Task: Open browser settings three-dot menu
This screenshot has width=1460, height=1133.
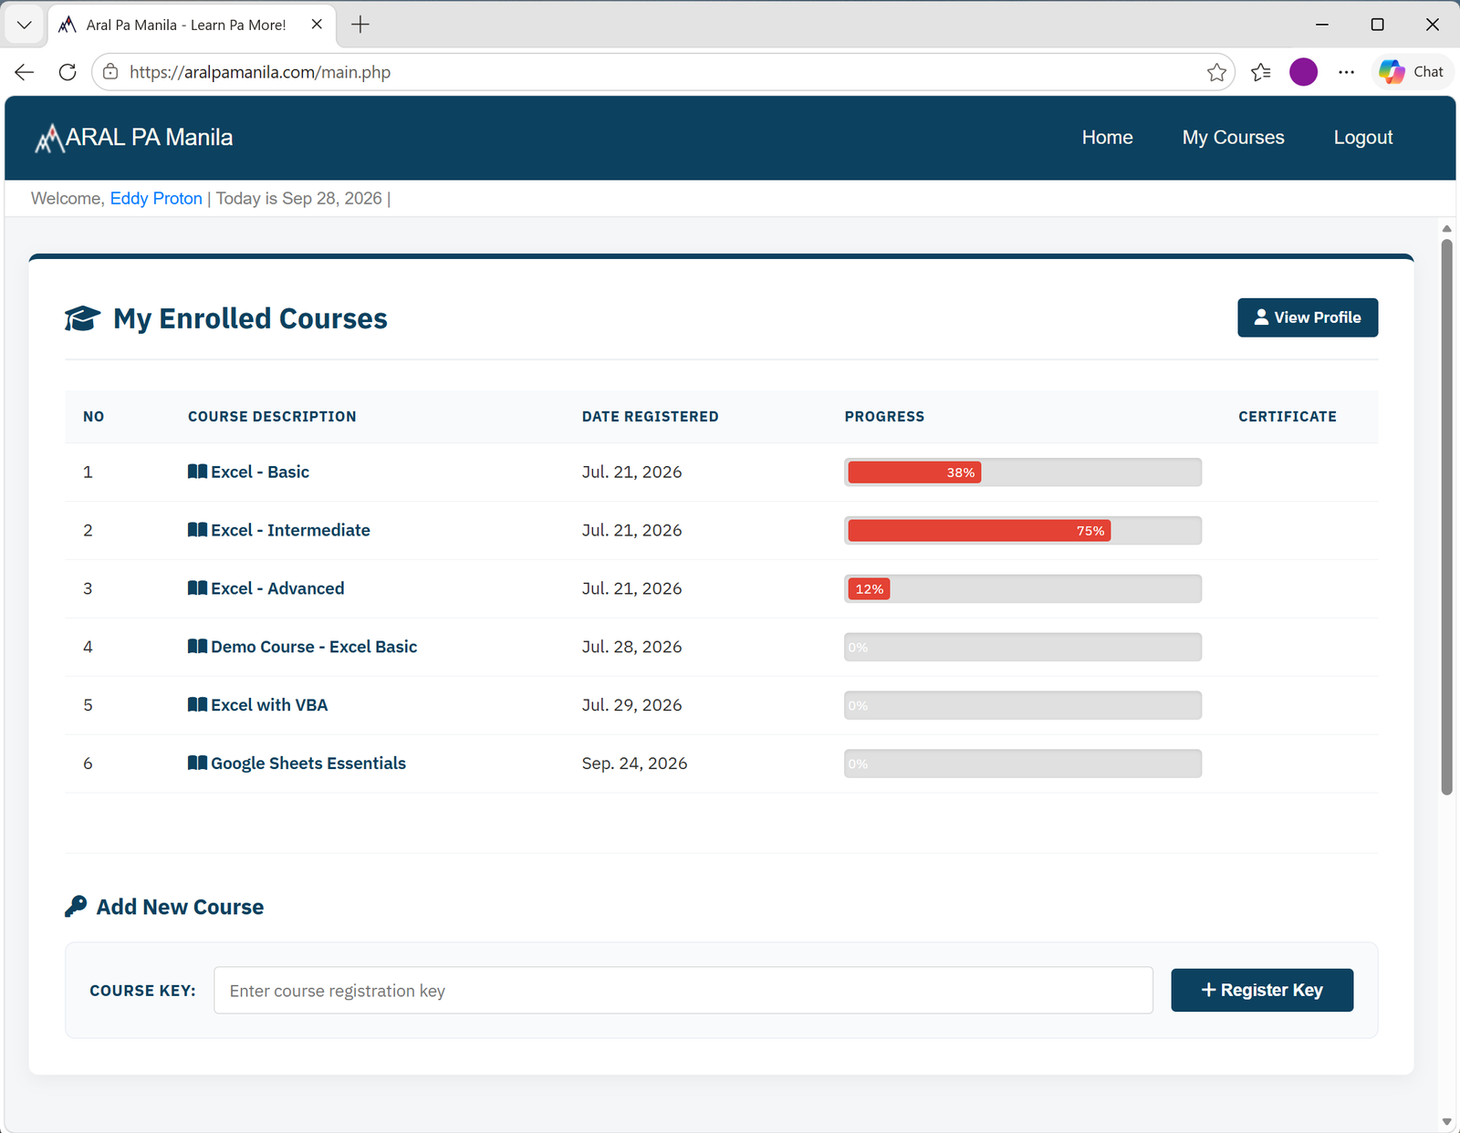Action: pyautogui.click(x=1346, y=72)
